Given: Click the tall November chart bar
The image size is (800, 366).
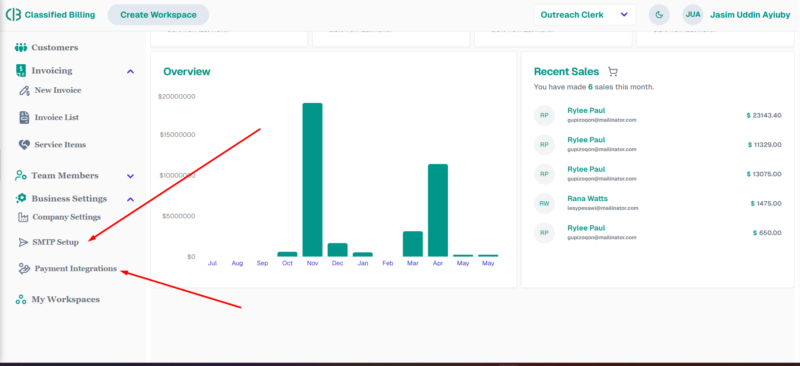Looking at the screenshot, I should tap(312, 180).
